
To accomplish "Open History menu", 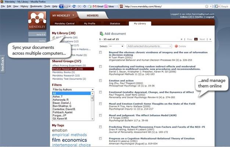I will pyautogui.click(x=24, y=6).
